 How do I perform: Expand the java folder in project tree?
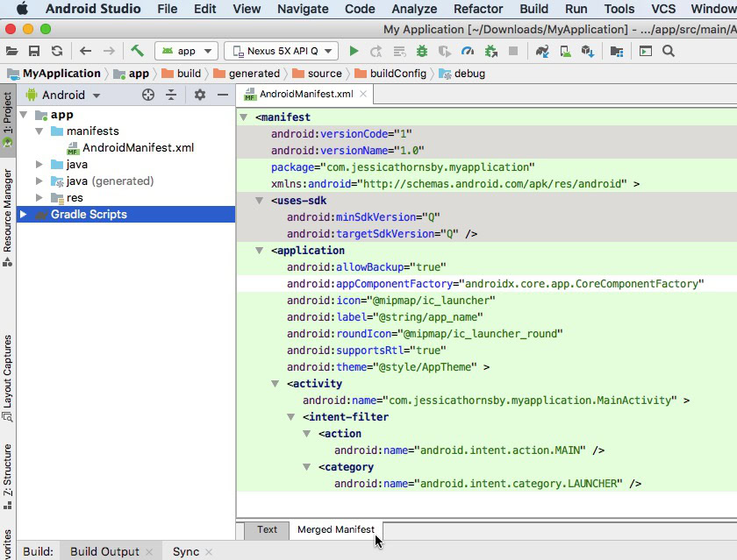point(39,165)
